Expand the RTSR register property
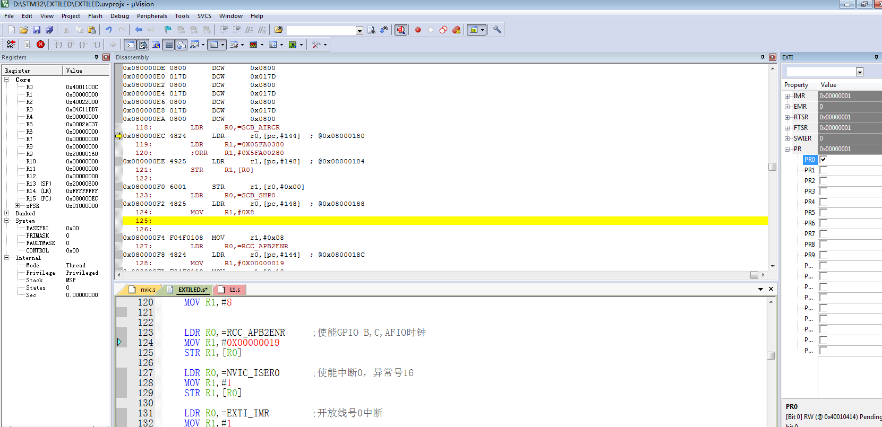882x427 pixels. 787,117
